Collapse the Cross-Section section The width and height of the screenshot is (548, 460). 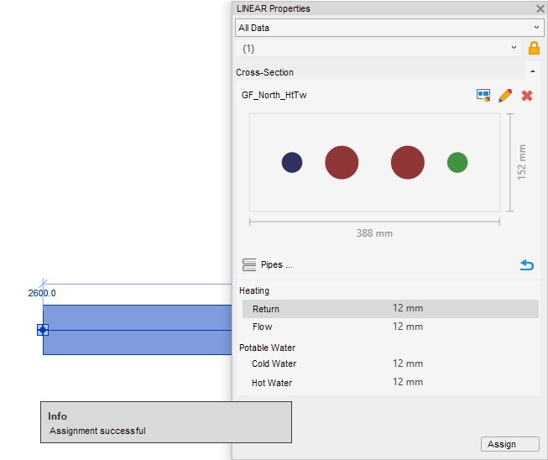point(533,71)
